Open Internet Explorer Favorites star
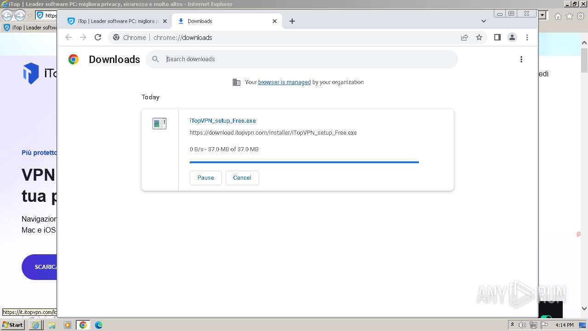 569,16
